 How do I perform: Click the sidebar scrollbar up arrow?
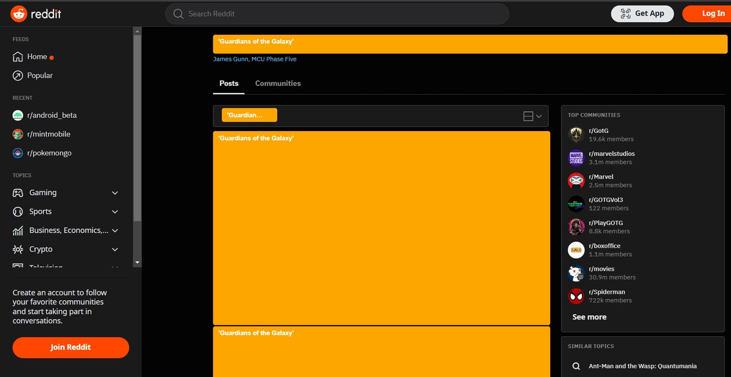pyautogui.click(x=137, y=31)
